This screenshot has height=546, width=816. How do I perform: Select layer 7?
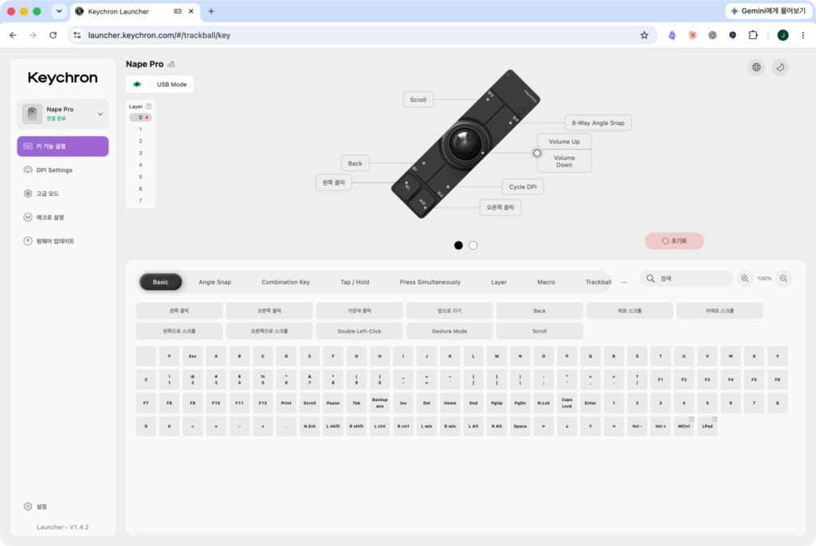[140, 201]
